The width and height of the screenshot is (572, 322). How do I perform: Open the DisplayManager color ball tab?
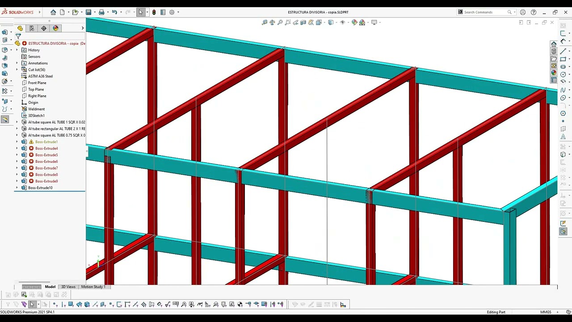point(55,28)
